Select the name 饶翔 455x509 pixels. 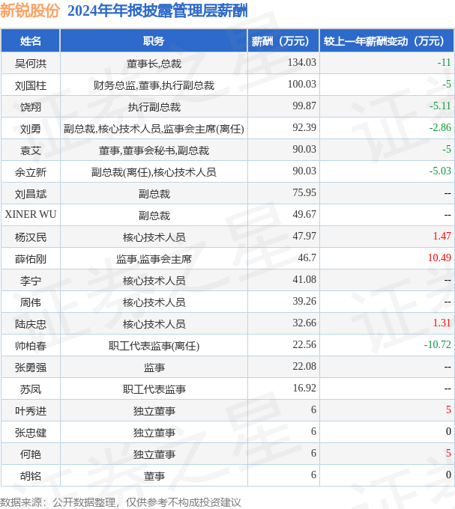31,107
